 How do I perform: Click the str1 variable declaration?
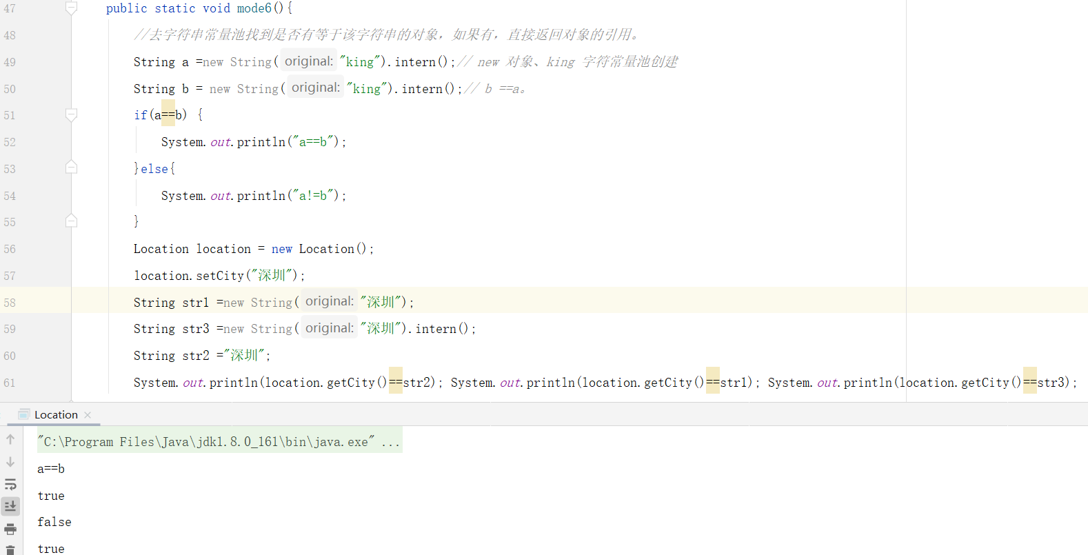196,302
